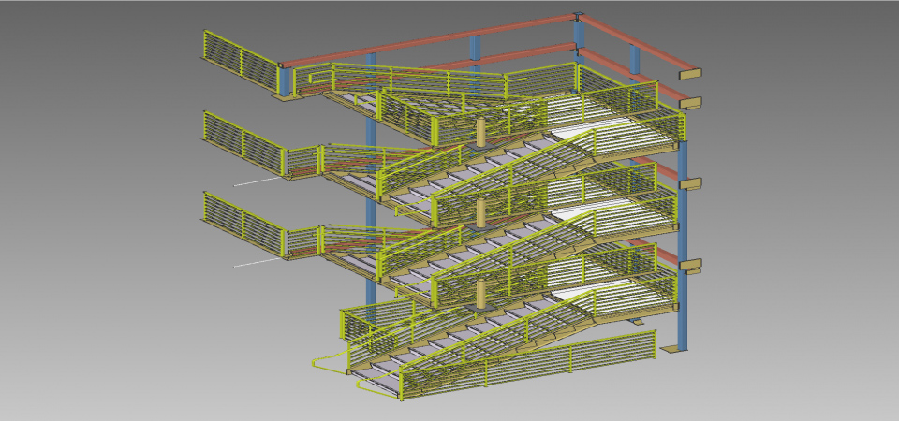This screenshot has height=421, width=899.
Task: Click the uppermost tan end plate at right
Action: point(690,73)
